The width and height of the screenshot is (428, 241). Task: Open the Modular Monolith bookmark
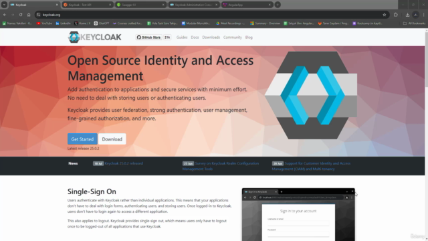tap(196, 23)
